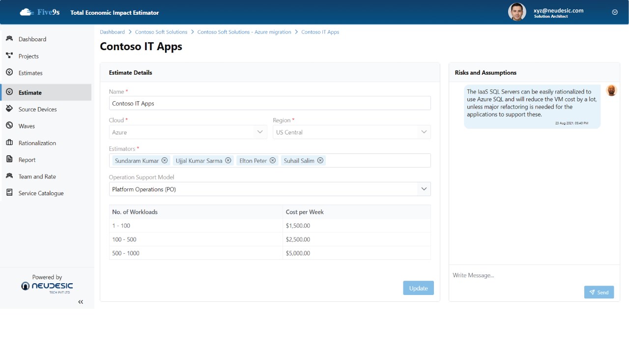Click the No. of Workloads column header

pyautogui.click(x=196, y=212)
